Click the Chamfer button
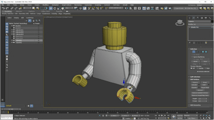This screenshot has height=120, width=214. (194, 87)
